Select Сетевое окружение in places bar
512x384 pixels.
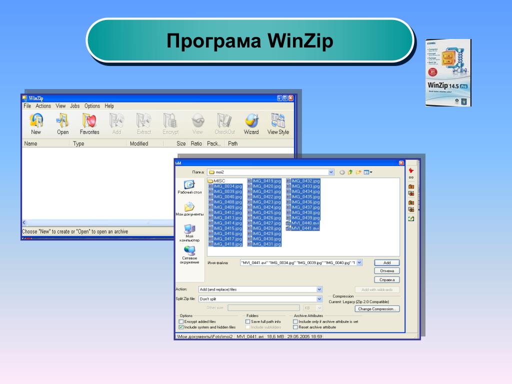tap(189, 255)
